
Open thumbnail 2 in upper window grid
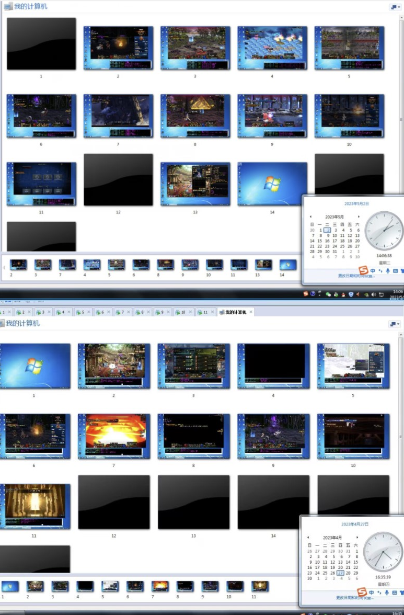[x=118, y=48]
